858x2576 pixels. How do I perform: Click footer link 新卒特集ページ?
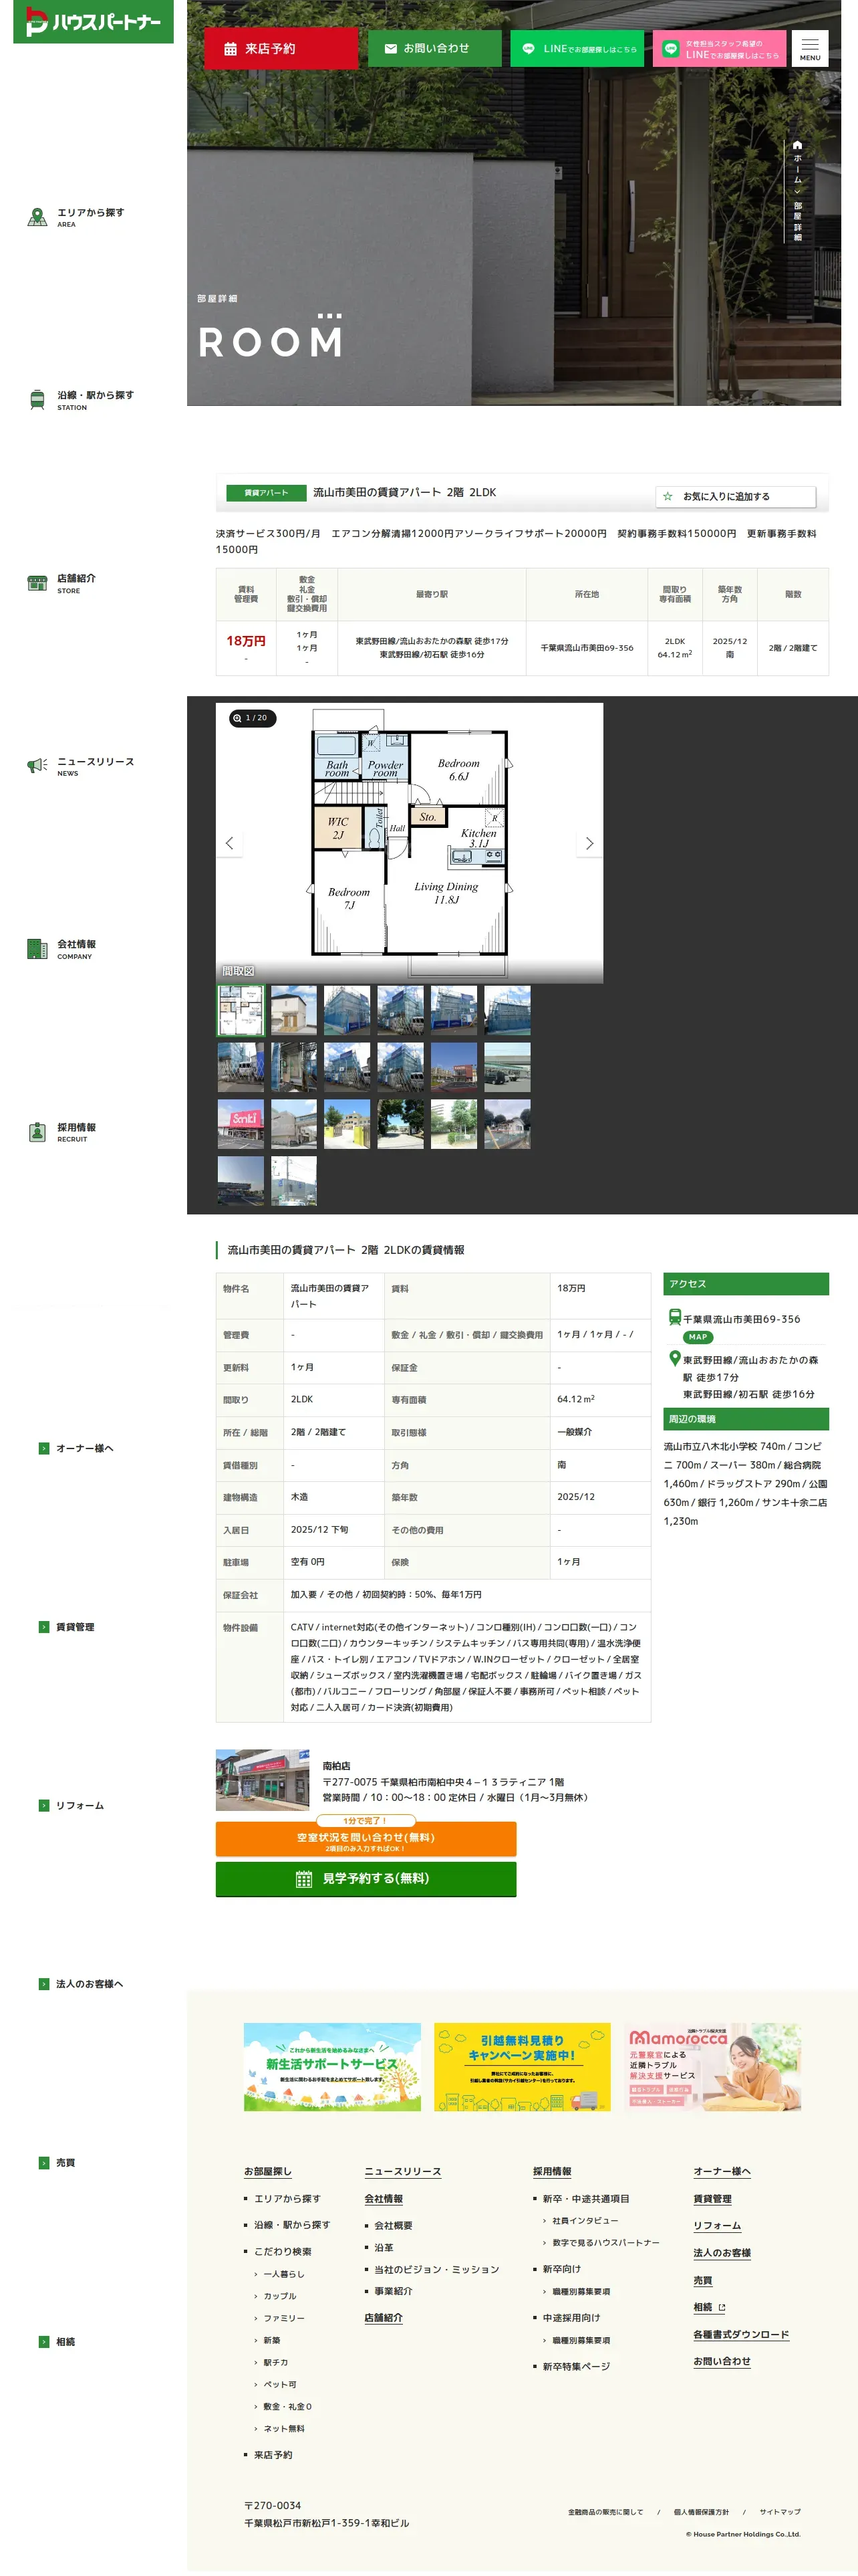coord(575,2366)
